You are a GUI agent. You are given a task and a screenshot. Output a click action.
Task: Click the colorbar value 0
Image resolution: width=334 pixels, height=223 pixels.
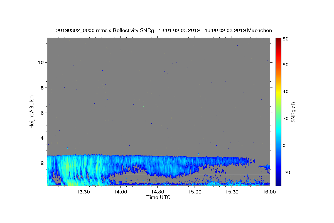pyautogui.click(x=285, y=146)
